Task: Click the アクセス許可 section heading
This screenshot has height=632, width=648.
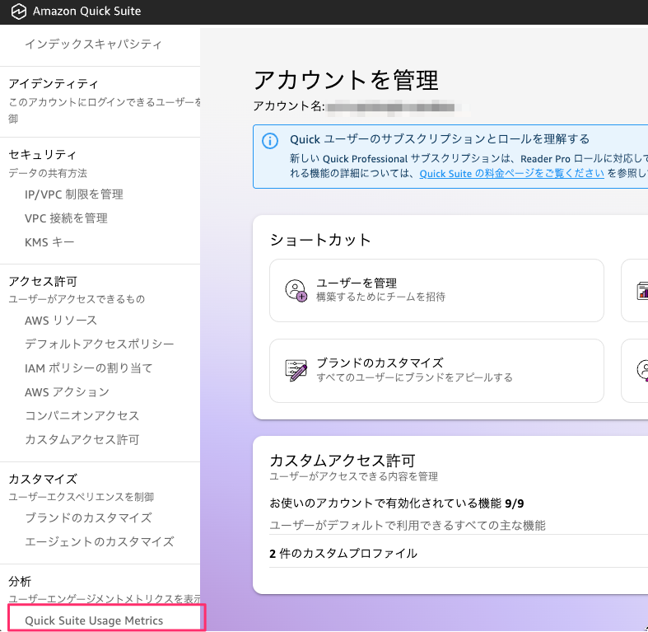Action: click(43, 282)
